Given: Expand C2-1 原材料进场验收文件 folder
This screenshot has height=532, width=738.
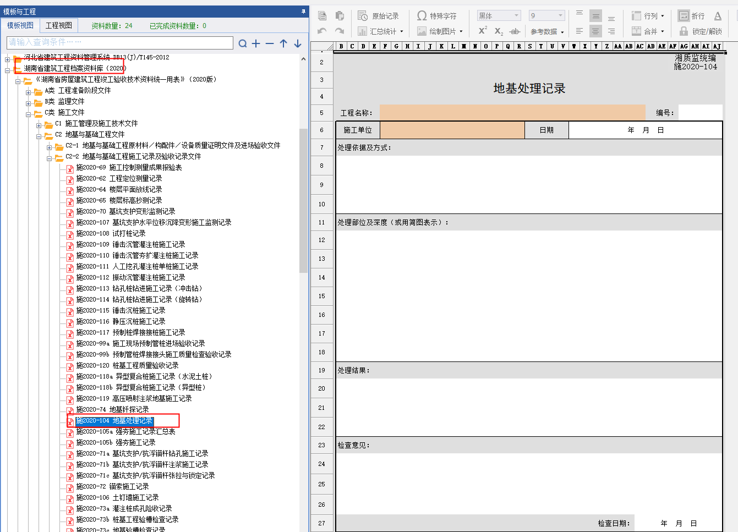Looking at the screenshot, I should tap(50, 147).
